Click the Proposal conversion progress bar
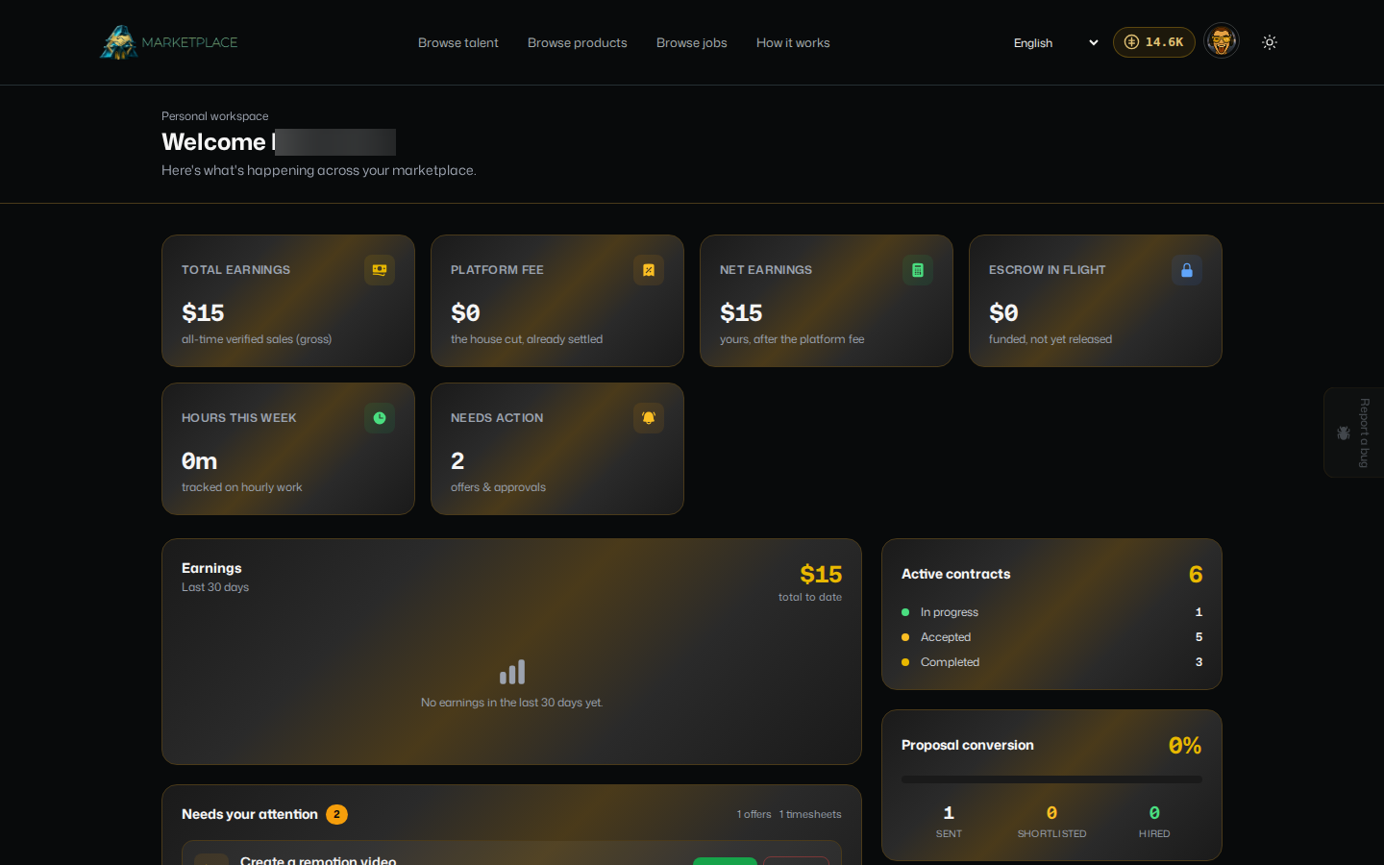 1051,779
